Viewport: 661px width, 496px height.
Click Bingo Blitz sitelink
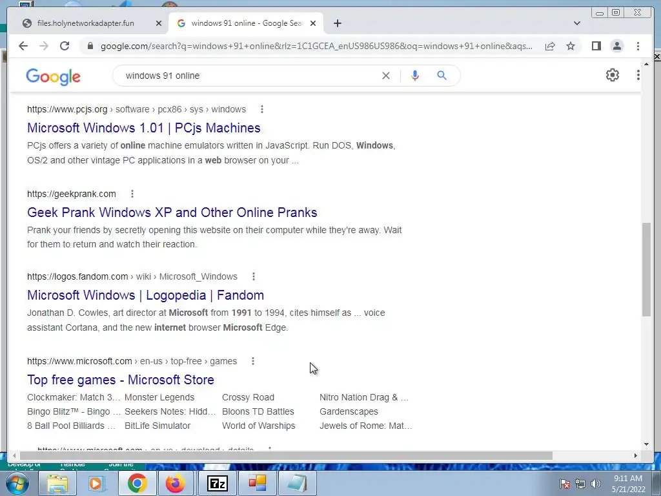coord(74,411)
